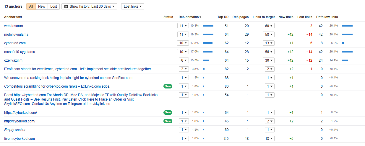Sort by Ref. domains column header

(x=190, y=17)
